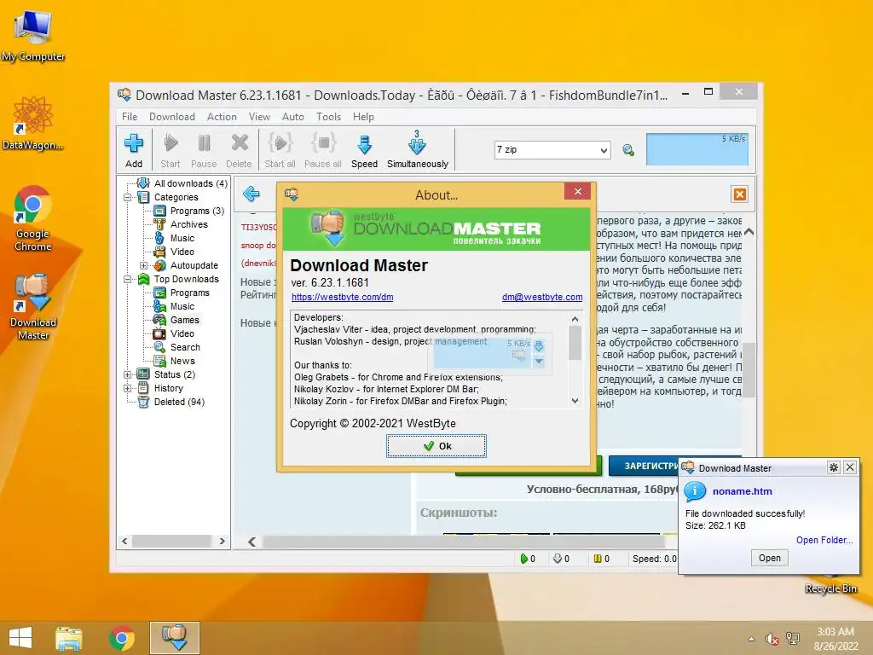The height and width of the screenshot is (655, 873).
Task: Click the Pause all toolbar icon
Action: click(x=323, y=150)
